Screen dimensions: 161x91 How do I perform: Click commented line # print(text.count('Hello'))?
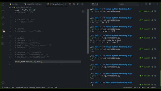click(30, 31)
